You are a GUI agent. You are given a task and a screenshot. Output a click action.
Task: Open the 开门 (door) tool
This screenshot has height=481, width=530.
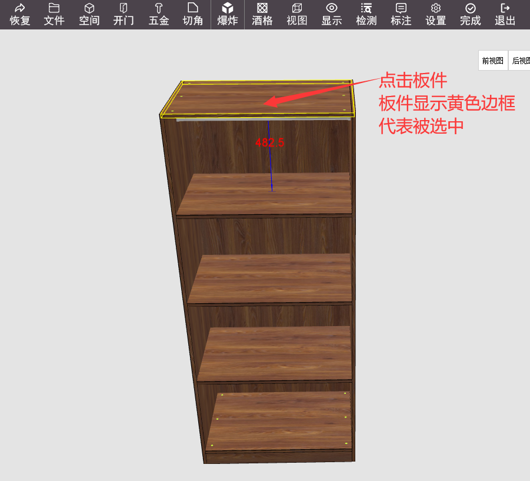pos(124,15)
